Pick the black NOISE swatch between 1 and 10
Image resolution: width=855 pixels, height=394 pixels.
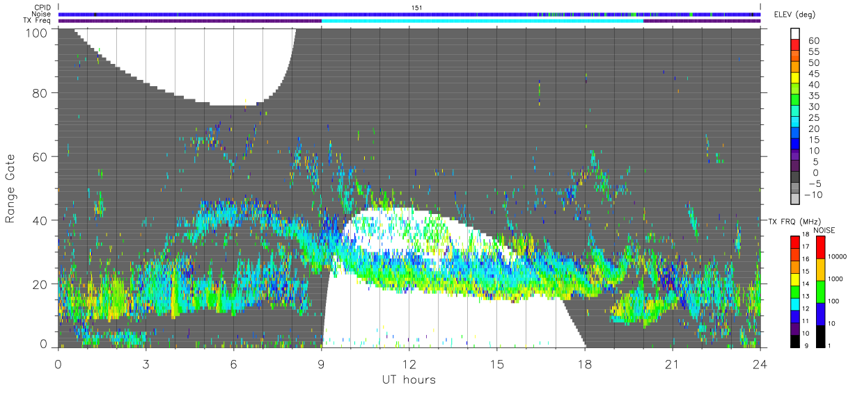click(820, 335)
